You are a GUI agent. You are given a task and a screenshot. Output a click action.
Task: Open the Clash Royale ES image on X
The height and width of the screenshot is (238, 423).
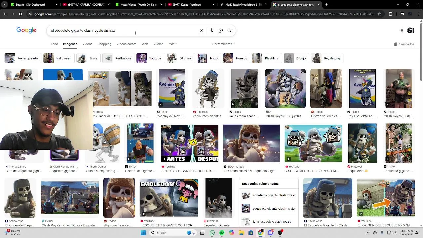click(285, 89)
